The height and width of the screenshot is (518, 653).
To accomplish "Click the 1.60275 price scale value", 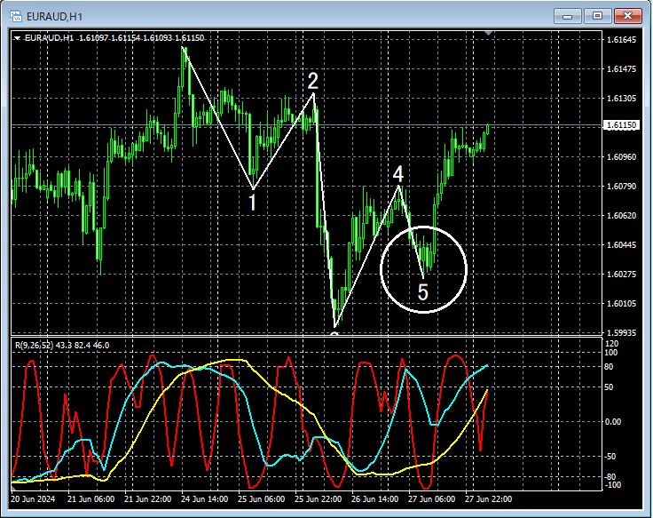I will [621, 274].
